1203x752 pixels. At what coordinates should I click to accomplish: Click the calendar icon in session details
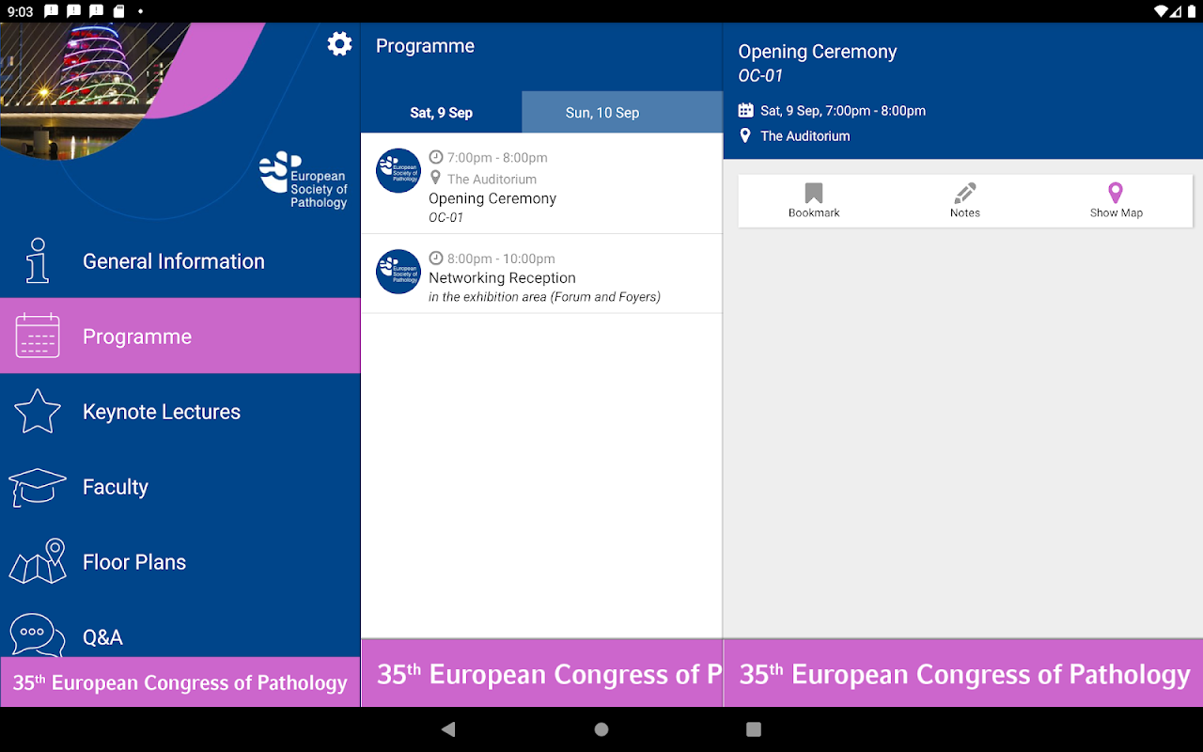coord(746,111)
